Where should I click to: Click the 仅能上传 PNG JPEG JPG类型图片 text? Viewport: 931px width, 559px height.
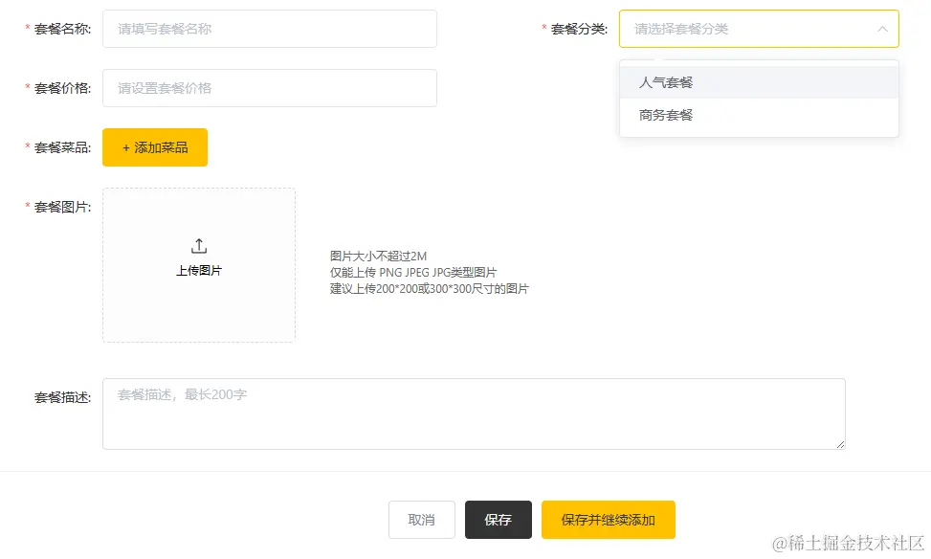pyautogui.click(x=413, y=272)
